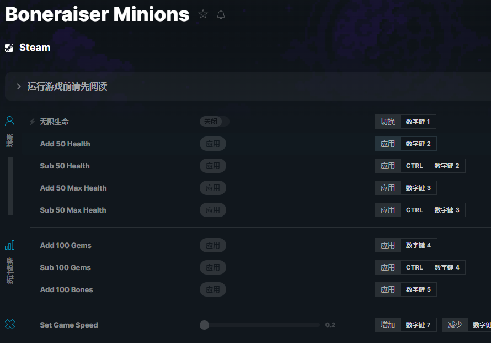
Task: Click 减少 hotkey button for game speed
Action: tap(455, 325)
